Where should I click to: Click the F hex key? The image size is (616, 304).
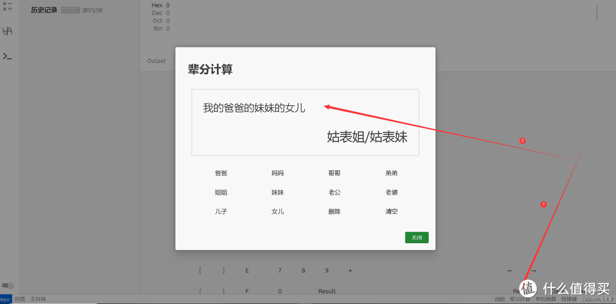[x=247, y=291]
